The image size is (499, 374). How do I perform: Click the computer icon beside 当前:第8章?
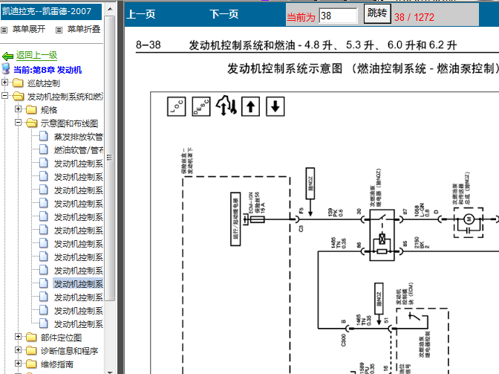pos(6,69)
